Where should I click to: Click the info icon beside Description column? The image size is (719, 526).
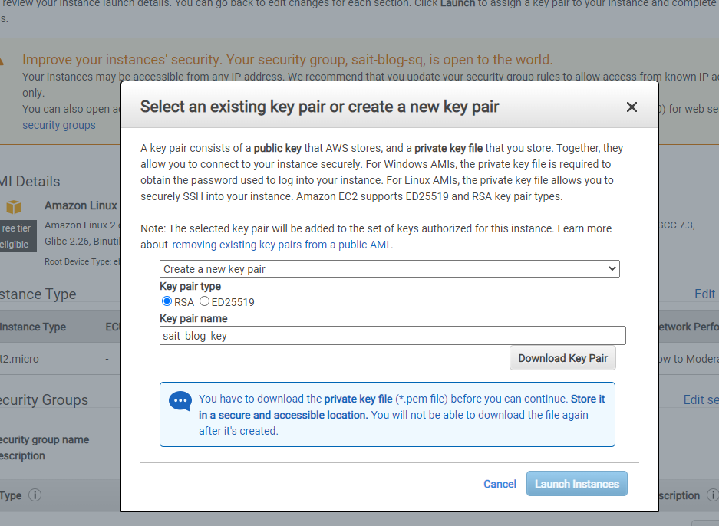(712, 495)
